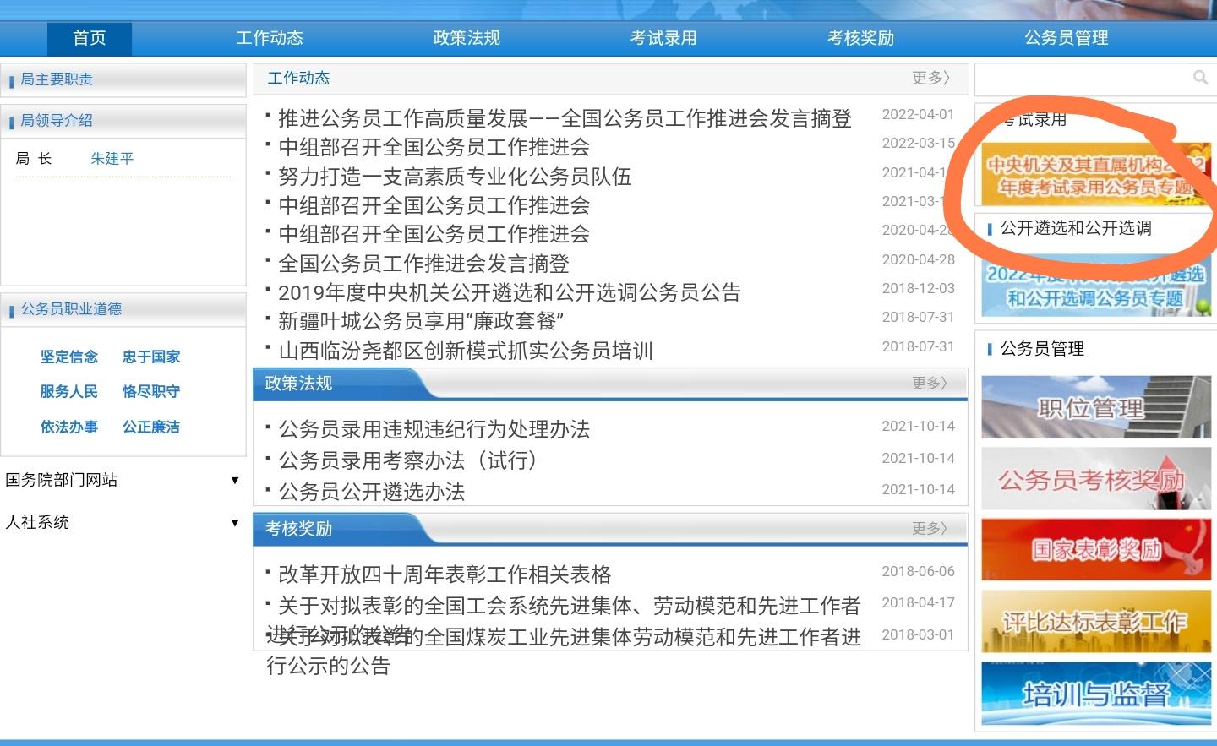This screenshot has width=1217, height=746.
Task: Click into the search input field
Action: (1083, 79)
